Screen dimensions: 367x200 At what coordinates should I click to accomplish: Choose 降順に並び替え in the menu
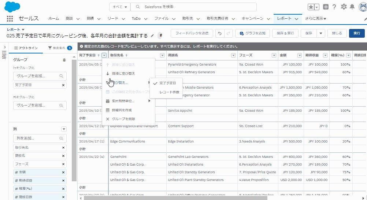tap(129, 74)
